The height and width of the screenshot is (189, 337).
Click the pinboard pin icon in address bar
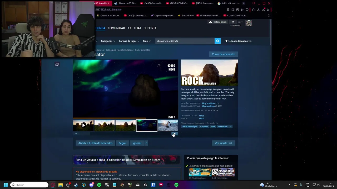228,10
